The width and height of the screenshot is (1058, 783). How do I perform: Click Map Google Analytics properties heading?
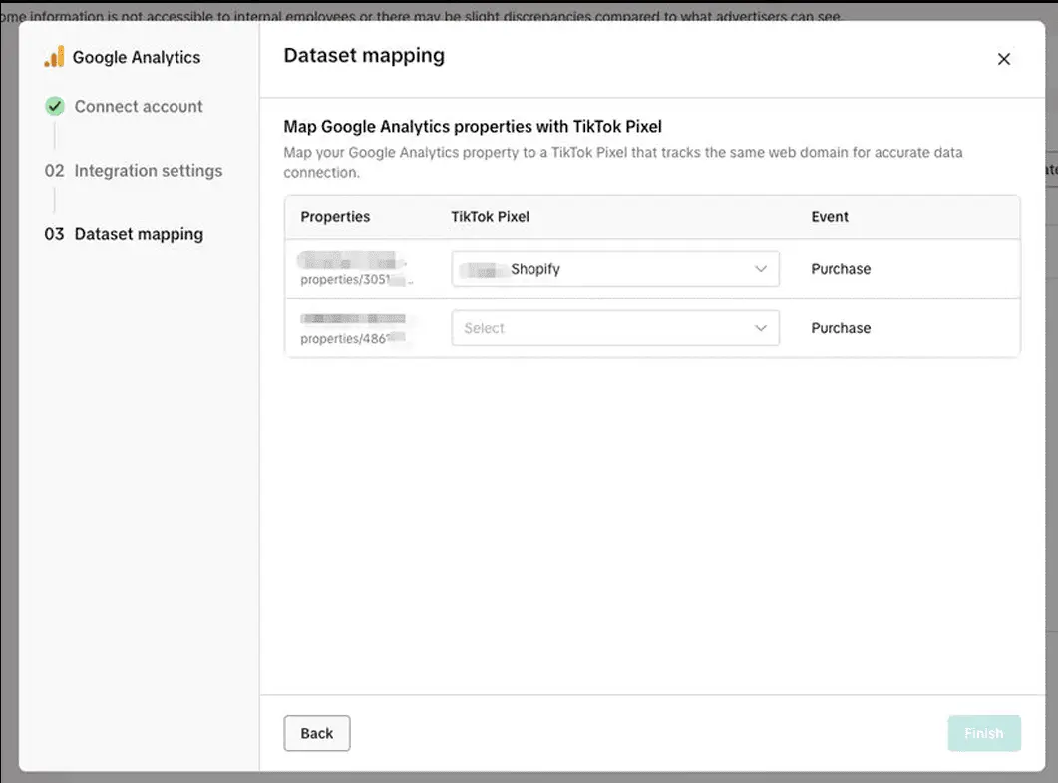(473, 127)
